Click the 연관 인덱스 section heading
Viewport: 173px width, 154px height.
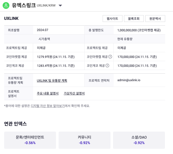coord(15,124)
